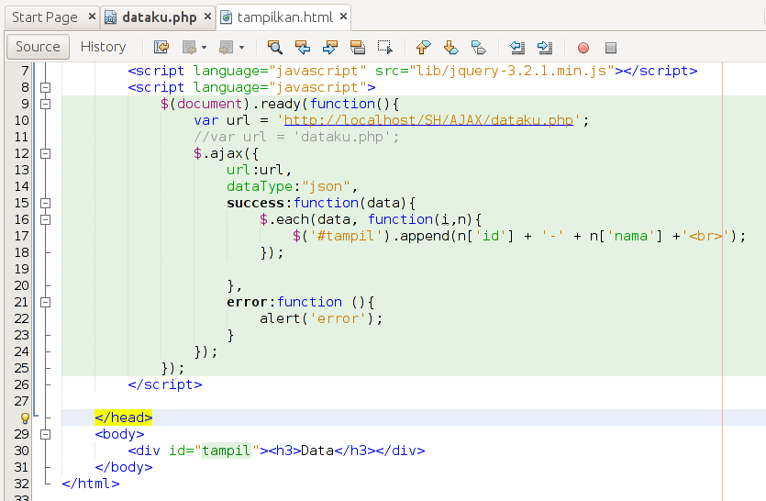Switch to the dataku.php tab

pos(160,17)
